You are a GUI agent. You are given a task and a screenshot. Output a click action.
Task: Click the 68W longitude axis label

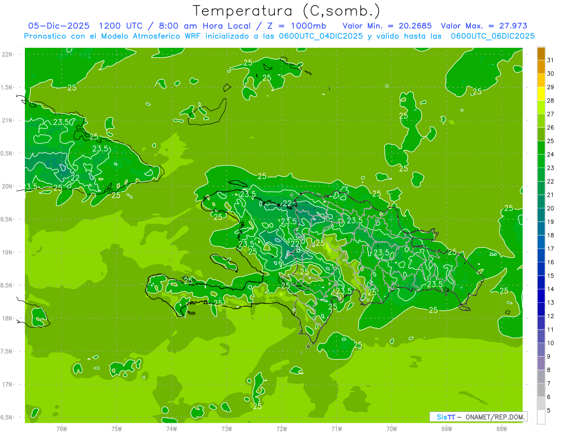click(x=502, y=429)
